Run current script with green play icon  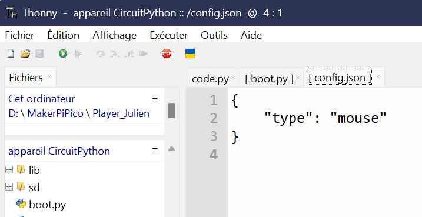(x=63, y=54)
